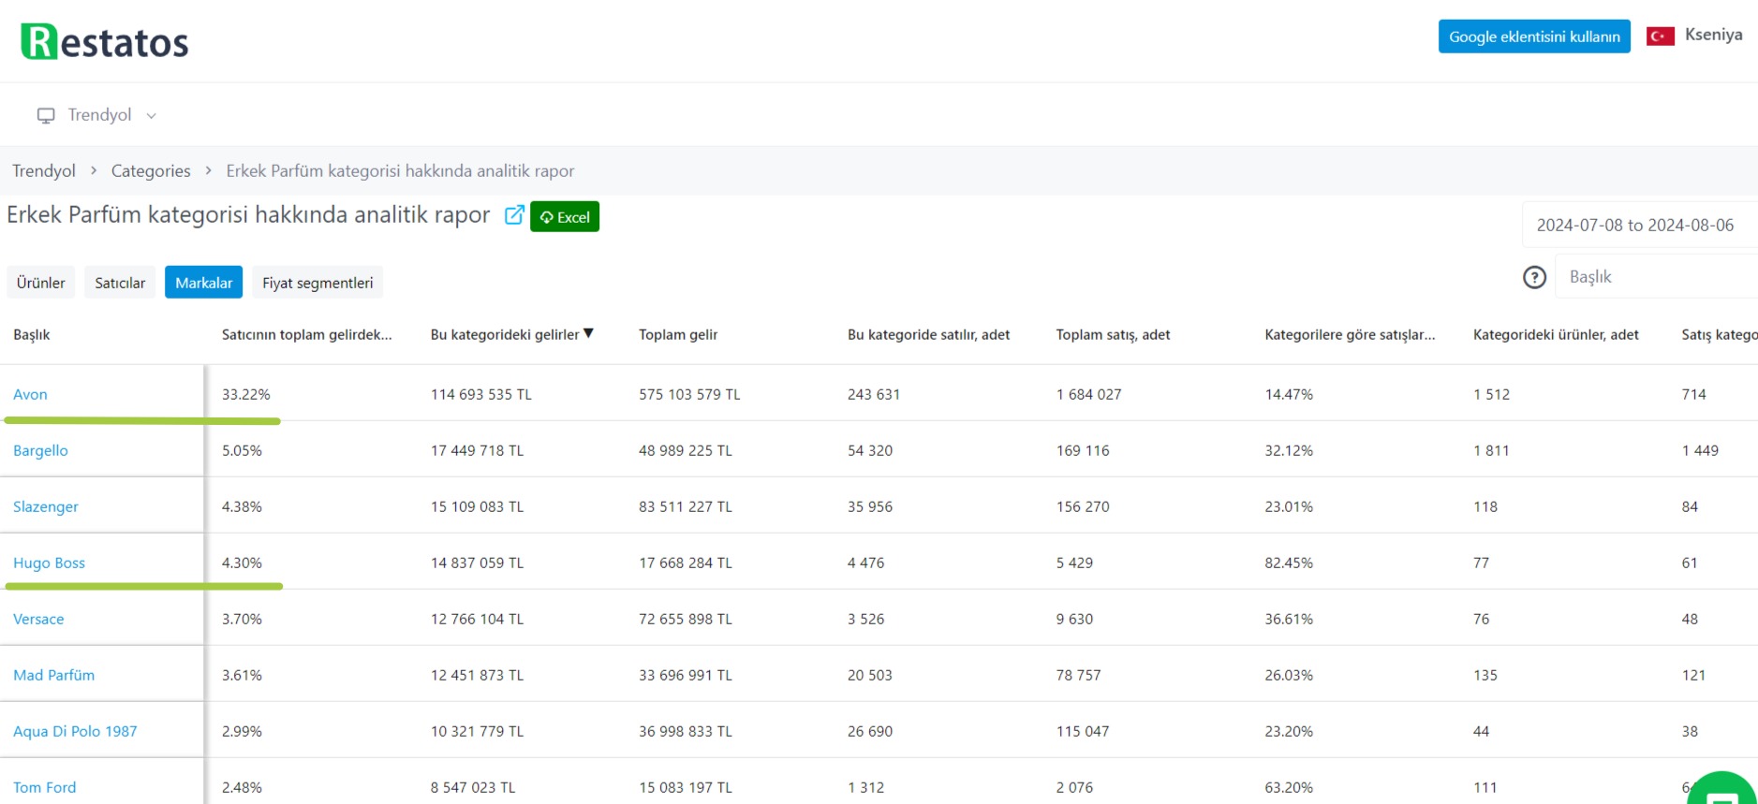1758x804 pixels.
Task: Click the Turkish flag language icon
Action: pyautogui.click(x=1661, y=37)
